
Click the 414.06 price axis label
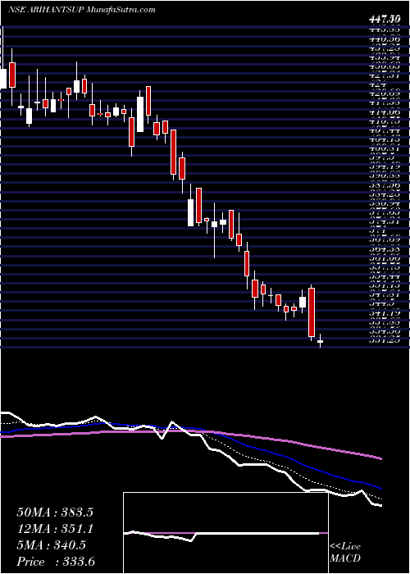click(386, 113)
